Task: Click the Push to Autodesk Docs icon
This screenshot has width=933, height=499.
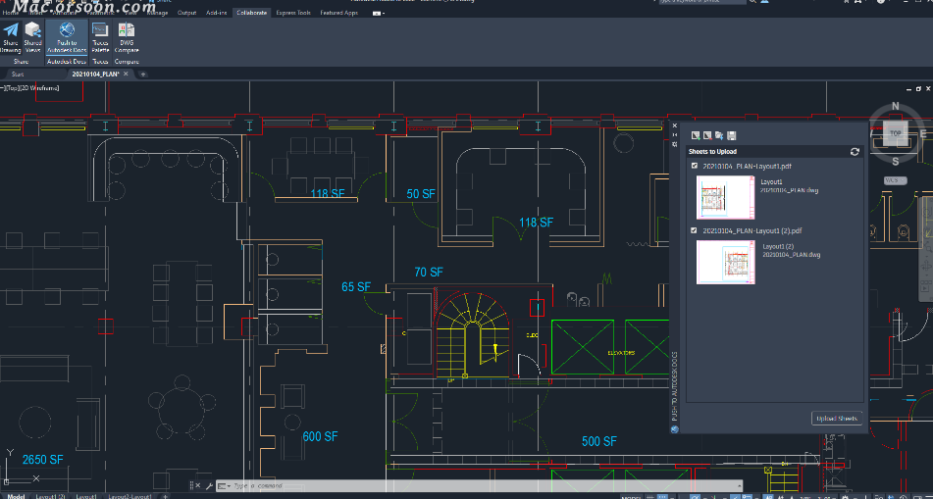Action: click(x=67, y=37)
